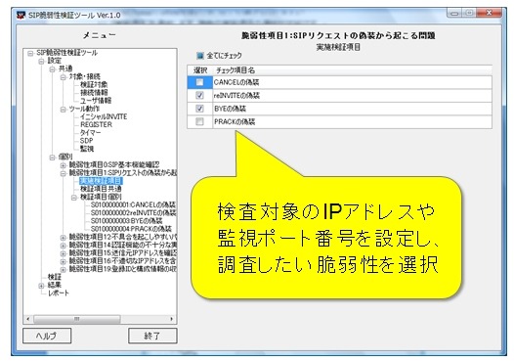Click the reINVITEの偽装 name cell

click(353, 96)
